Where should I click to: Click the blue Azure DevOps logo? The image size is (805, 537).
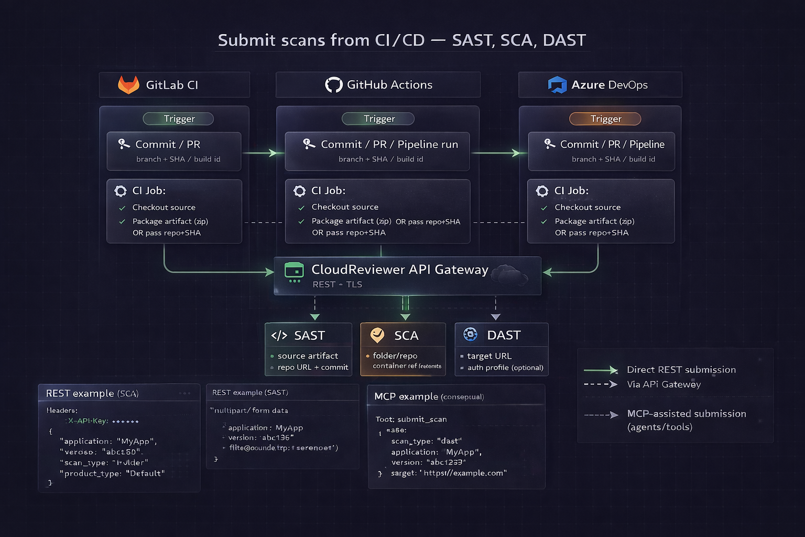(557, 84)
